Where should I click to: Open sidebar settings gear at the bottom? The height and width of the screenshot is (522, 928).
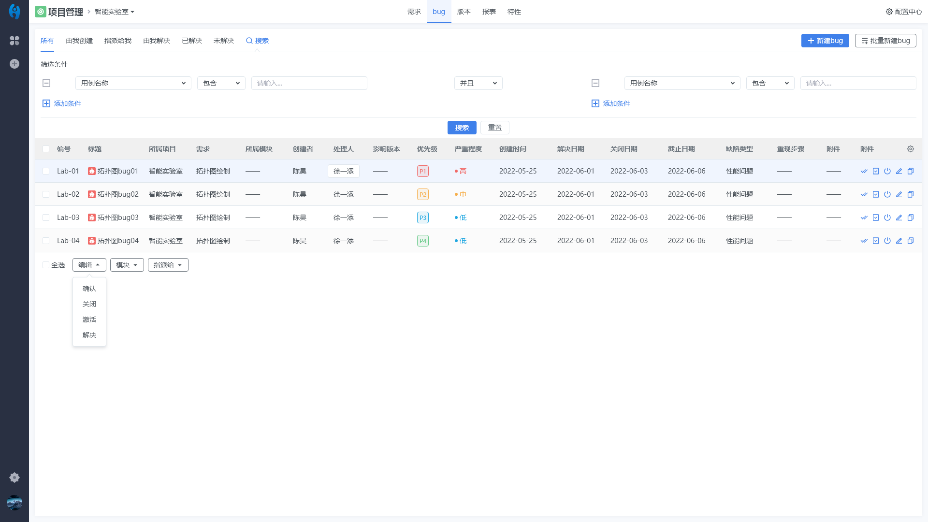point(14,478)
